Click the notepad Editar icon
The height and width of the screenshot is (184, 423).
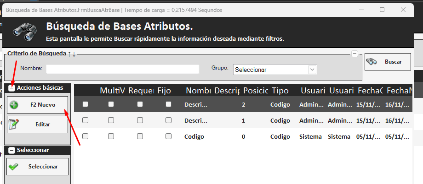(x=14, y=124)
